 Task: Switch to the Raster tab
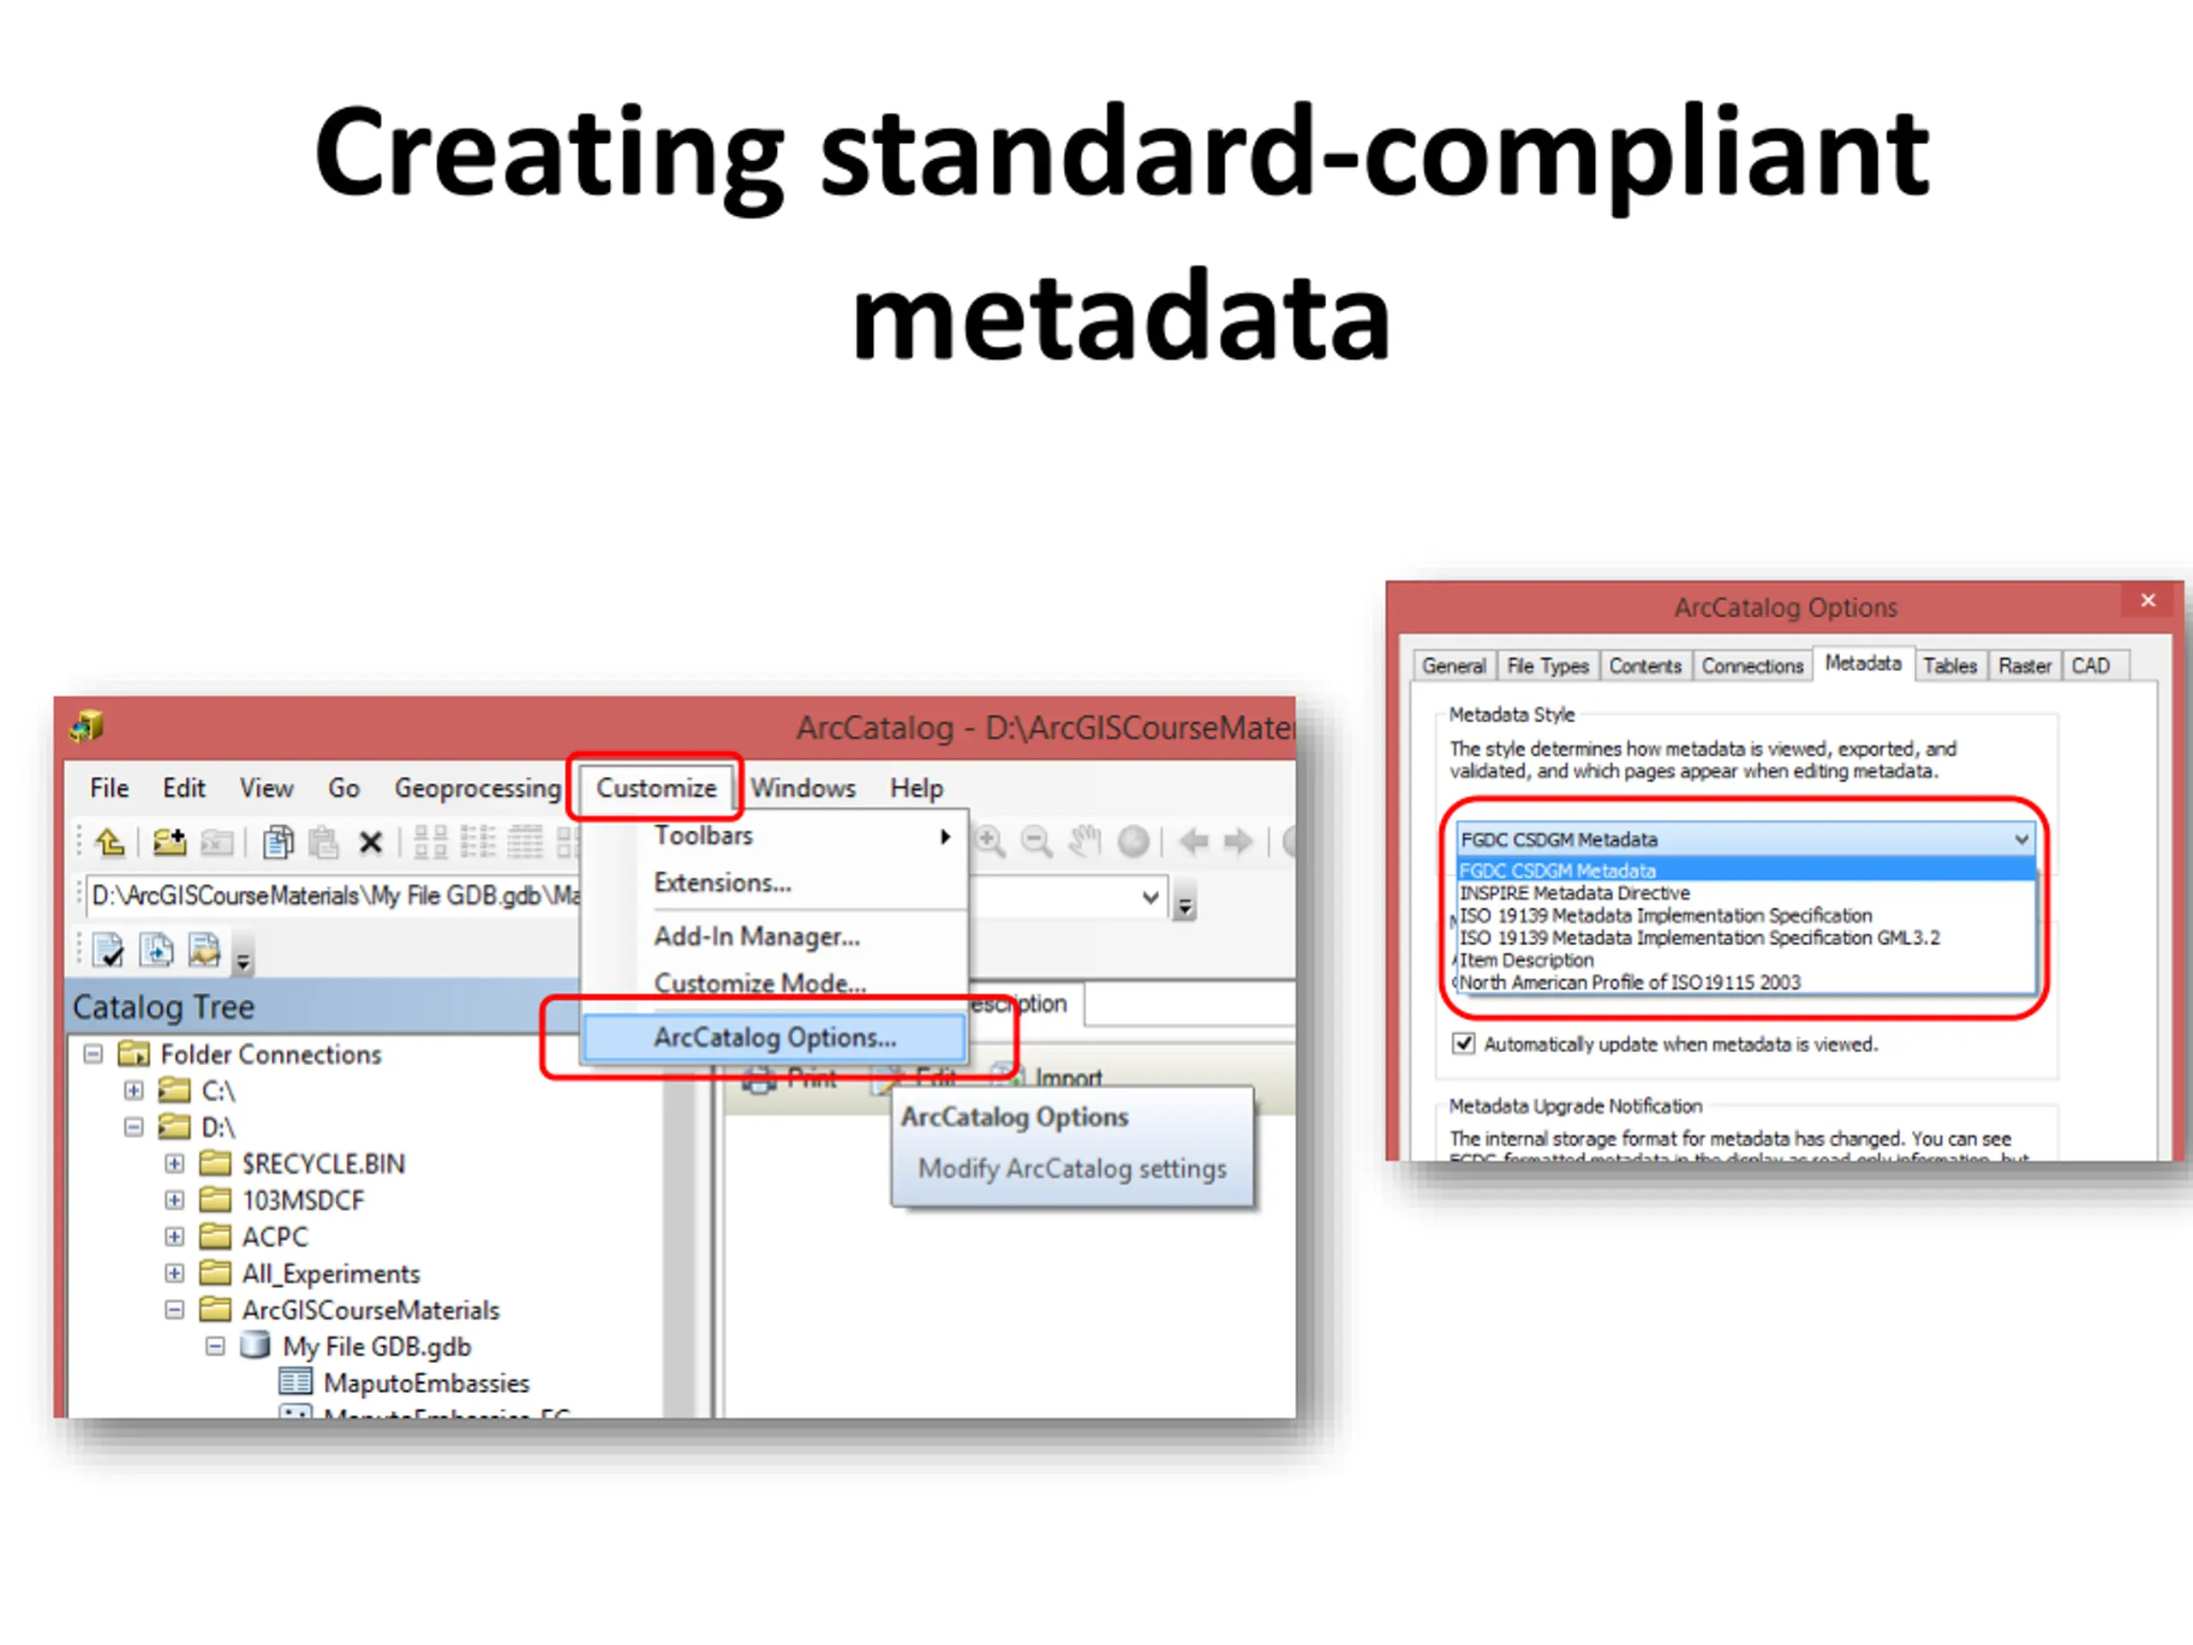click(x=2024, y=666)
